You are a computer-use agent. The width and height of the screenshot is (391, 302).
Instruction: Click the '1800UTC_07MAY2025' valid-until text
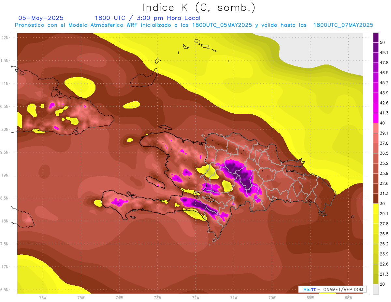point(343,25)
